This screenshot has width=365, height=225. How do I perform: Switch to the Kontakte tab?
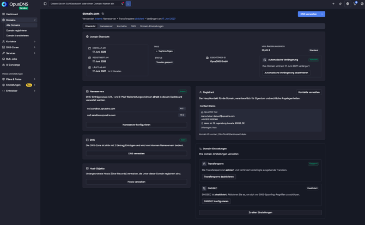click(x=121, y=26)
